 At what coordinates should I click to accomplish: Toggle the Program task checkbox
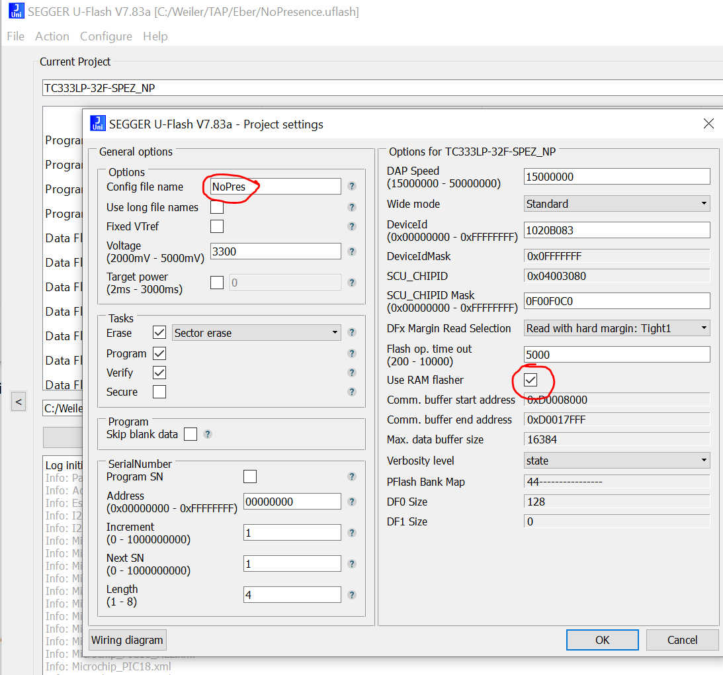point(159,353)
